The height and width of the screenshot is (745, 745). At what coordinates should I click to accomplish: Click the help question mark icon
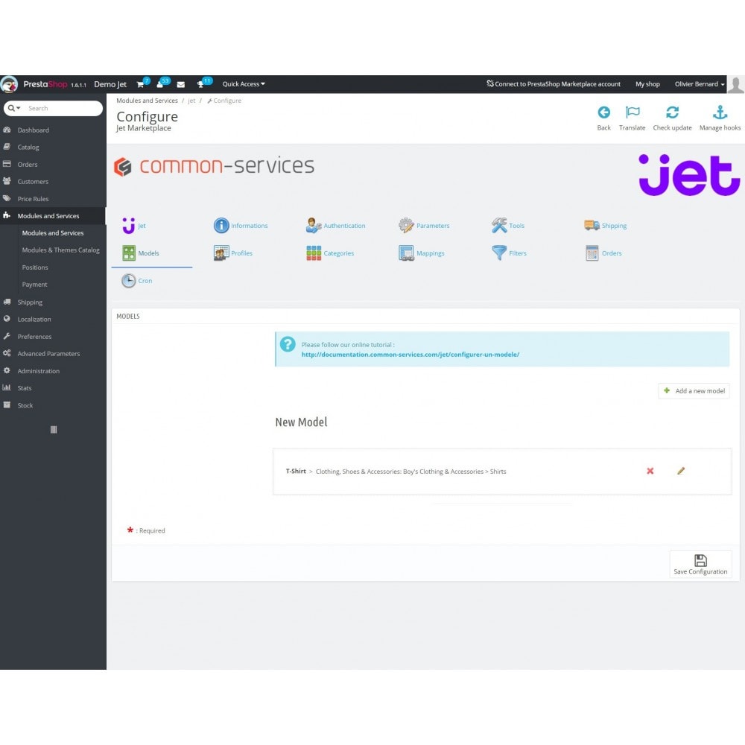288,344
